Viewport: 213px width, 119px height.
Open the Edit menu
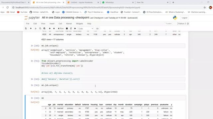pyautogui.click(x=35, y=23)
